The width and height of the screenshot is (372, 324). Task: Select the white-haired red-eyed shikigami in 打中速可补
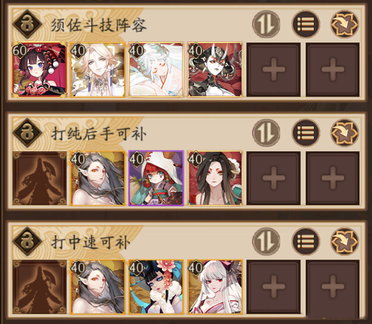[x=215, y=287]
